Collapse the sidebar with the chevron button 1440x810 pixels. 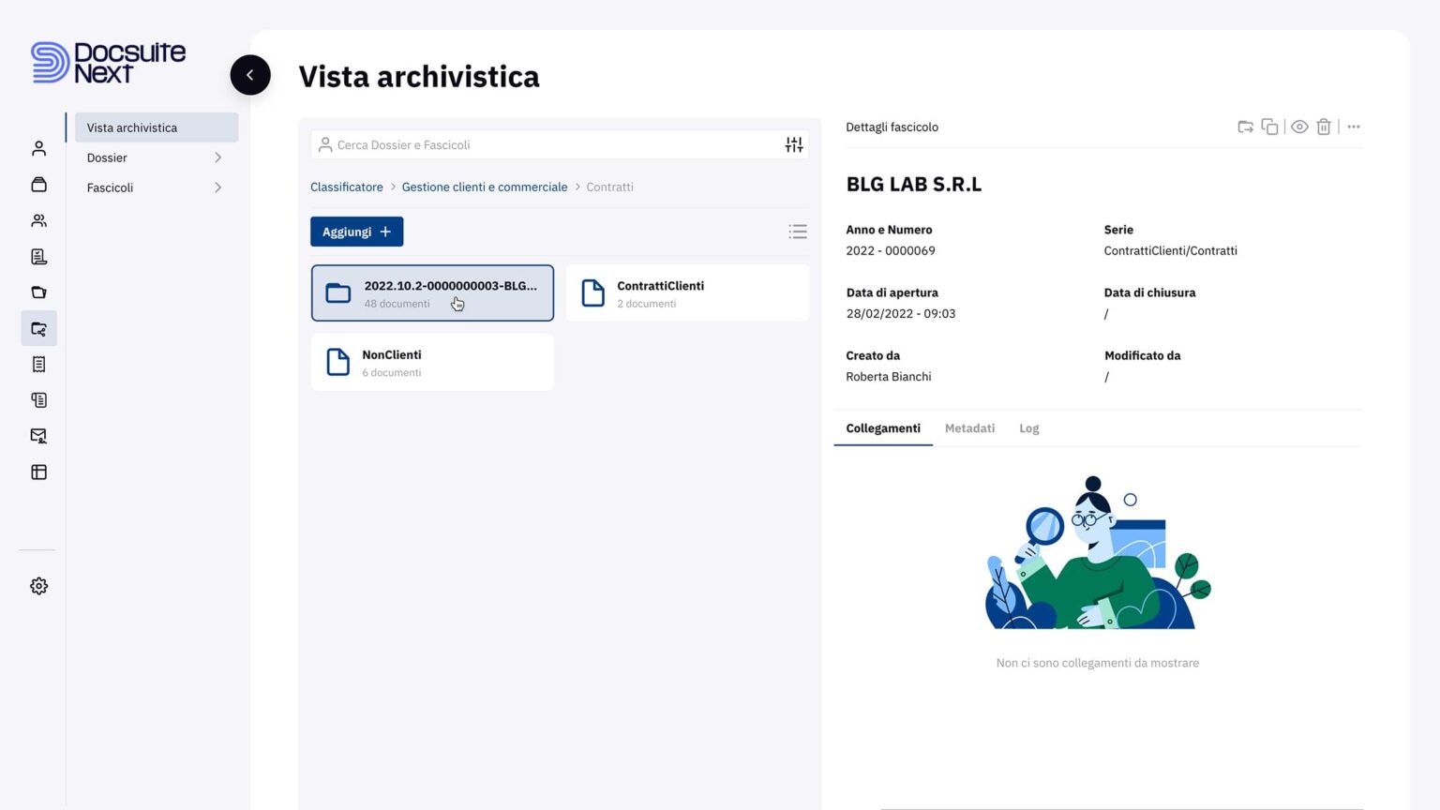pos(249,74)
